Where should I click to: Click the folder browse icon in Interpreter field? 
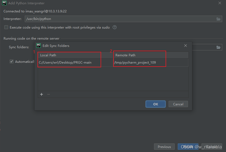pyautogui.click(x=218, y=19)
